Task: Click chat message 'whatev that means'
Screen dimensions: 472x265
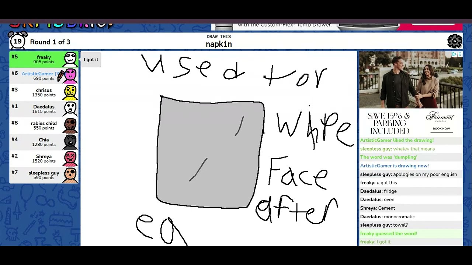Action: (x=398, y=149)
